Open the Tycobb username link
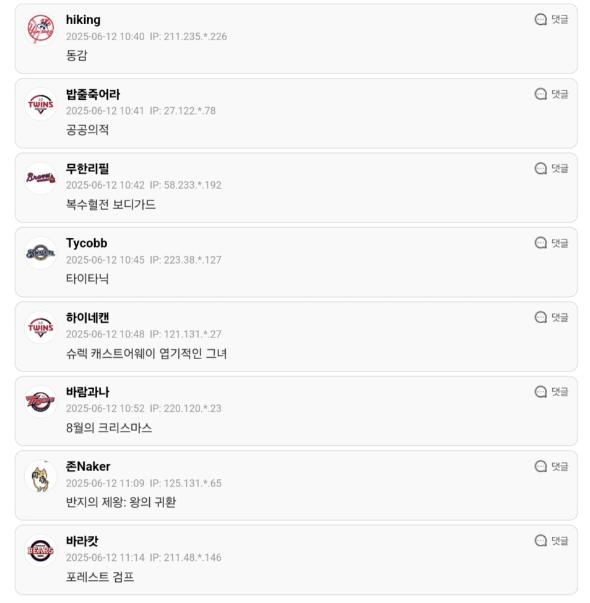The image size is (590, 603). (x=87, y=243)
